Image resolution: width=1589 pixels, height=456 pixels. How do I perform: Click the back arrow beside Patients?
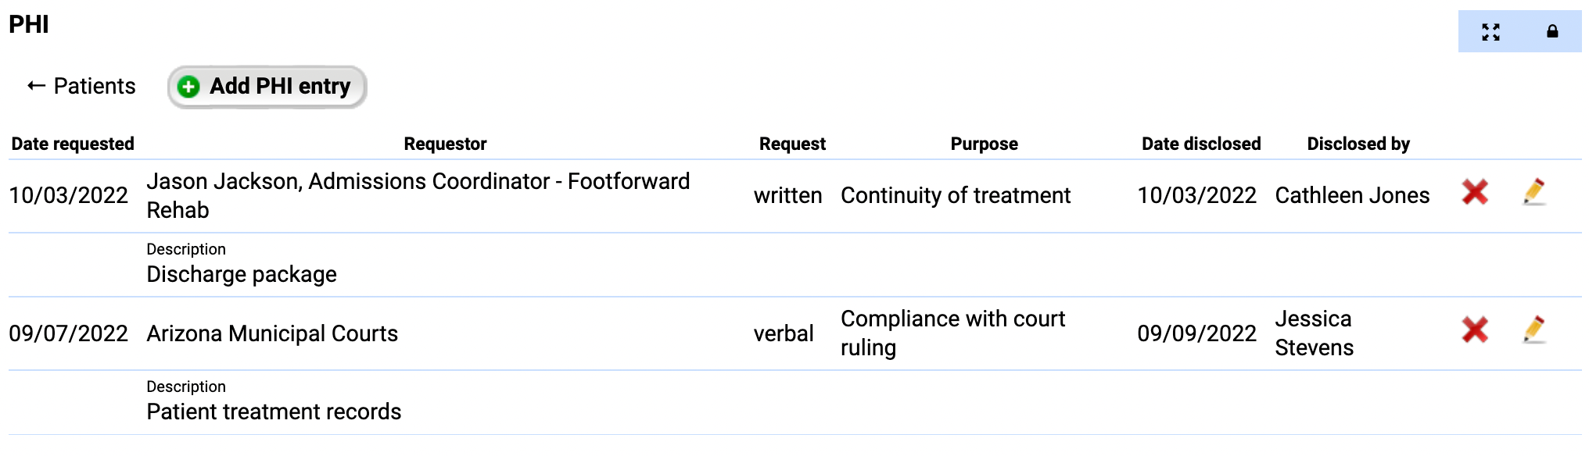point(36,86)
